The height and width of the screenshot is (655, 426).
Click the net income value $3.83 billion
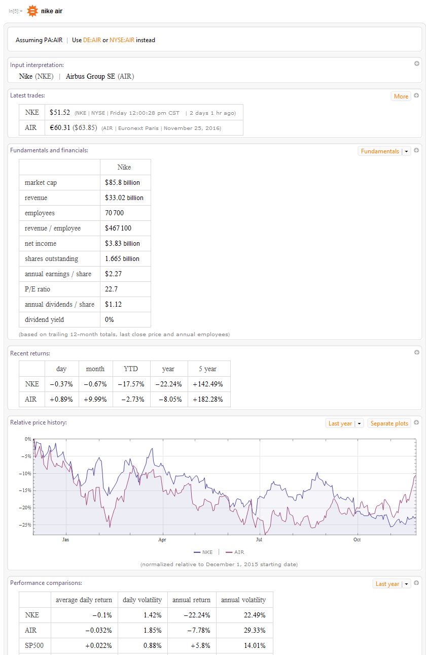click(122, 243)
